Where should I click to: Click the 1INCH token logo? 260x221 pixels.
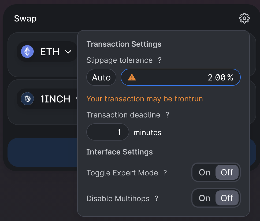pos(27,99)
